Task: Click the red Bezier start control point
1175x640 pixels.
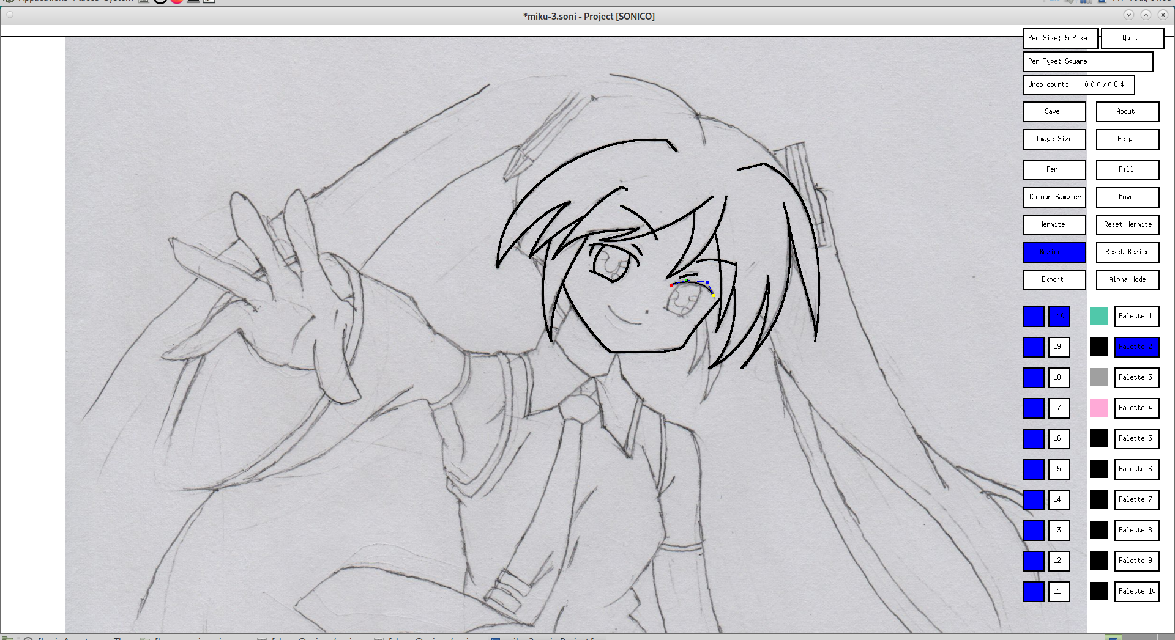Action: (671, 285)
